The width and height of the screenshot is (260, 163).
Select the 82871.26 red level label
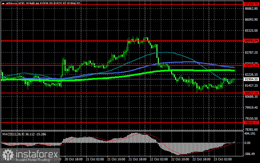[x=251, y=65]
